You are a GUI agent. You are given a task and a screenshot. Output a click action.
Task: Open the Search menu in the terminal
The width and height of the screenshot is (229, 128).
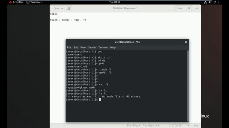pyautogui.click(x=92, y=47)
